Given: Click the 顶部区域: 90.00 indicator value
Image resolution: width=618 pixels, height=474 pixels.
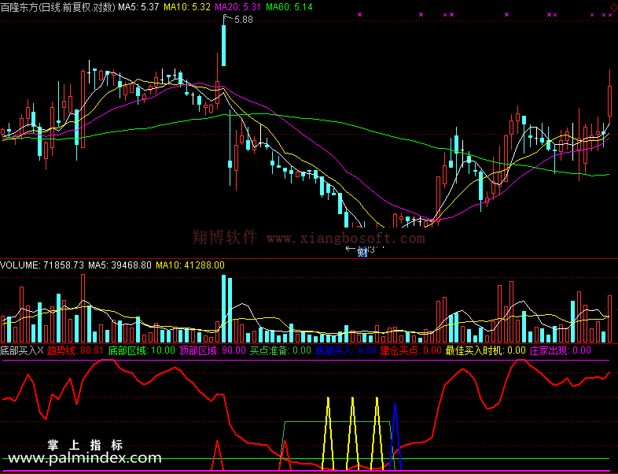Looking at the screenshot, I should pos(212,350).
